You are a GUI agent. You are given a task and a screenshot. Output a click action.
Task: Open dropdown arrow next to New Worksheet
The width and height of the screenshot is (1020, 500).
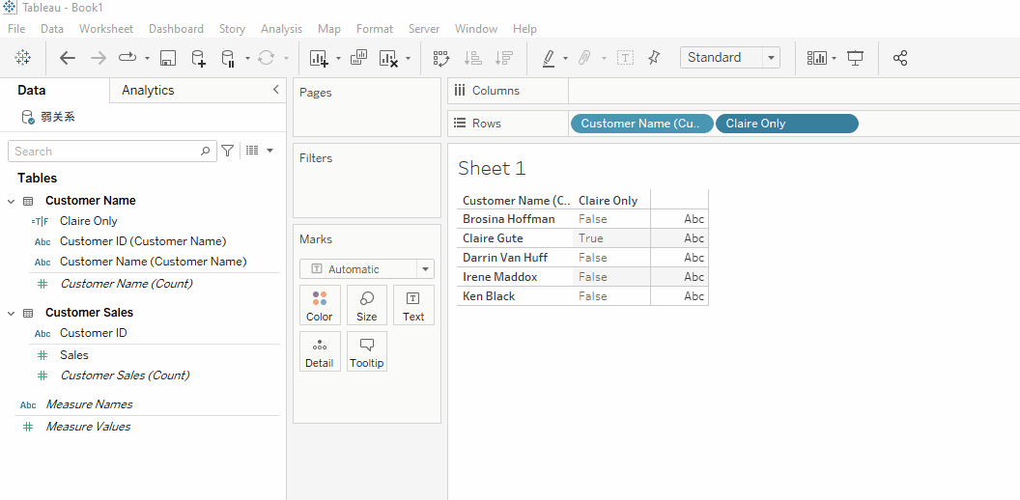pos(338,58)
